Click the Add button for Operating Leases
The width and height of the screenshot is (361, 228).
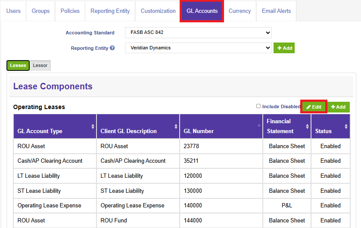338,107
